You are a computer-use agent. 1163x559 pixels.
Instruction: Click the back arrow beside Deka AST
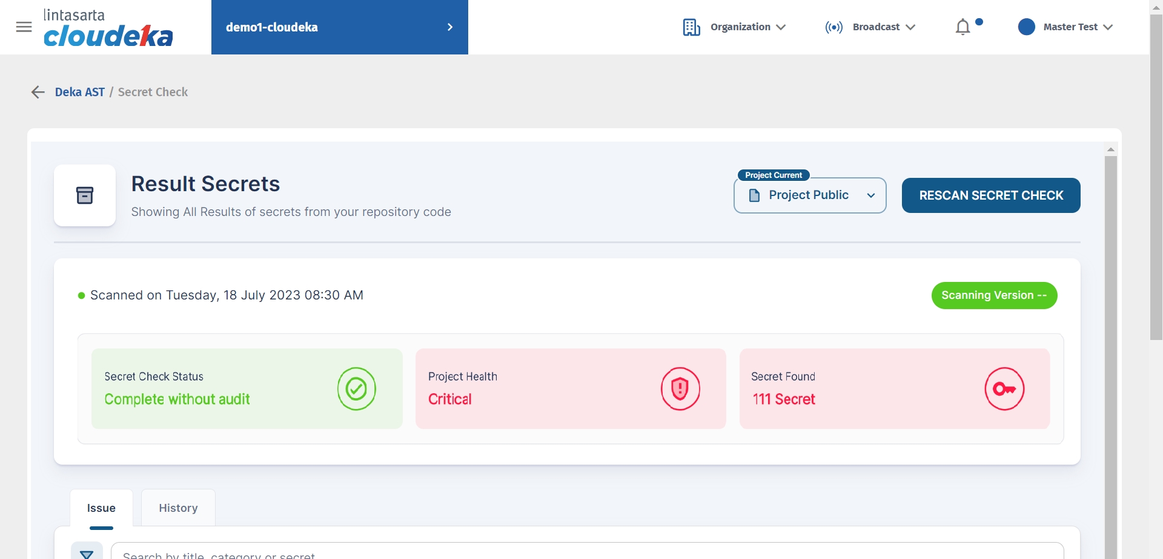pos(38,92)
